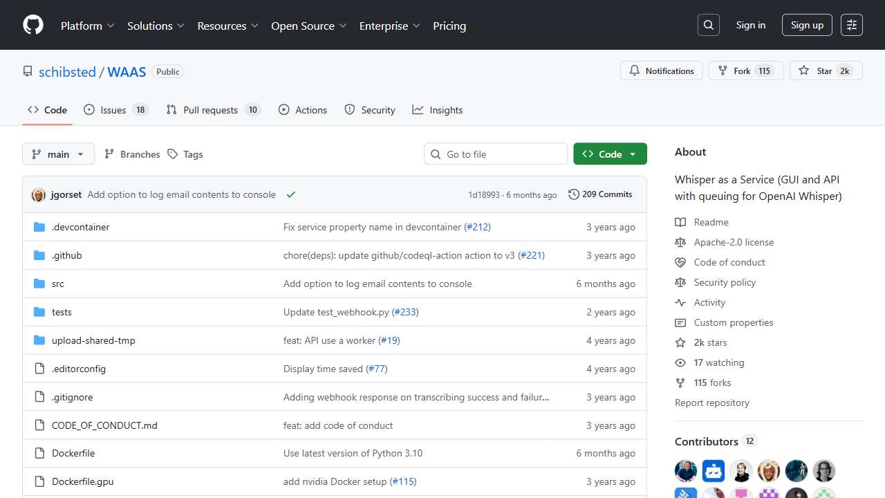Open commit history with 209 Commits
Image resolution: width=885 pixels, height=498 pixels.
pos(600,194)
